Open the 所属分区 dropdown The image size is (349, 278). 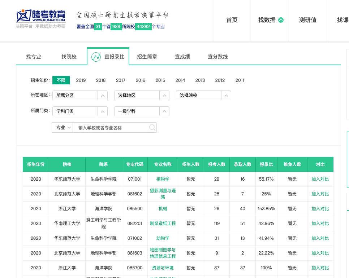(80, 95)
